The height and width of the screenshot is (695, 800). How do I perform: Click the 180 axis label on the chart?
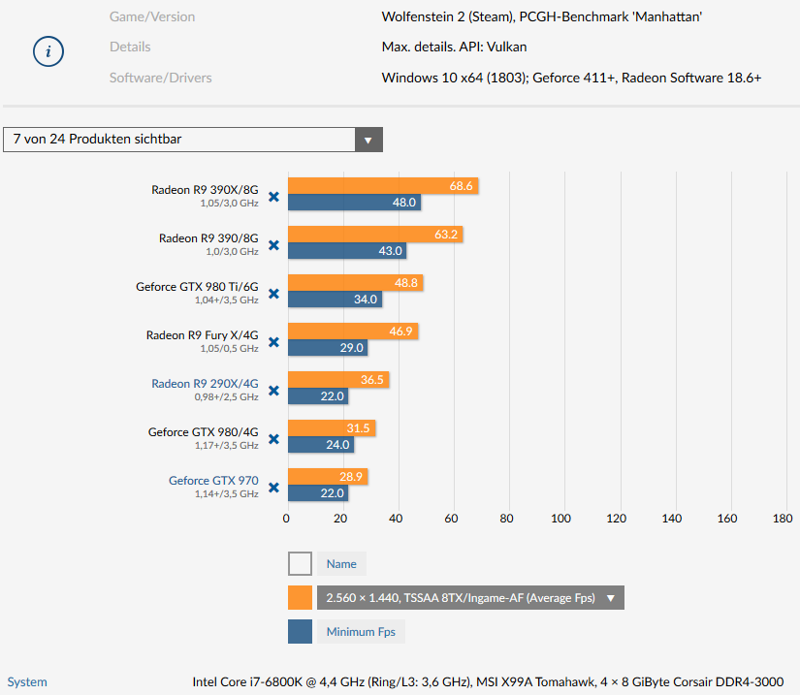(783, 519)
